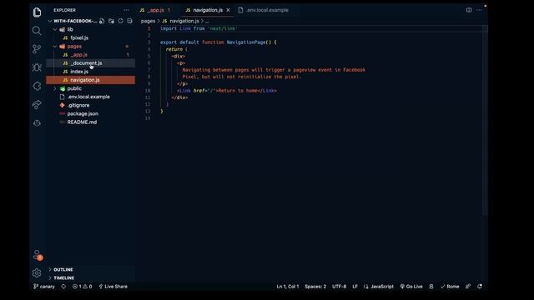Refresh the explorer file tree

point(120,21)
